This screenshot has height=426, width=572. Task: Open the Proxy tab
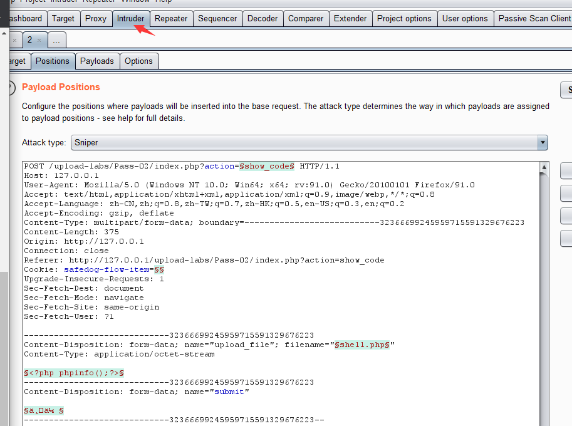(x=96, y=18)
